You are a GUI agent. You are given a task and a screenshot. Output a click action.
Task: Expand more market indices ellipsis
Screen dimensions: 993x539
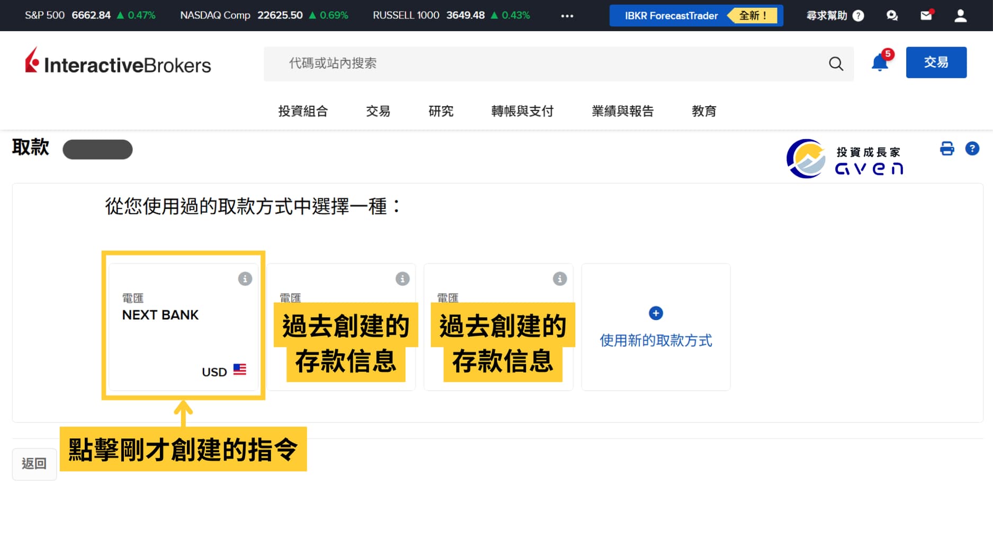pyautogui.click(x=567, y=16)
